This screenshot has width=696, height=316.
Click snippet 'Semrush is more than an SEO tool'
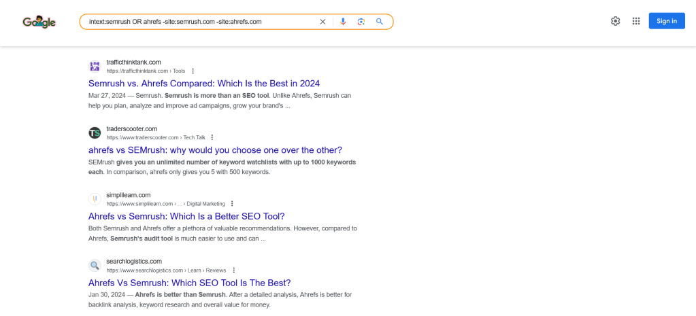tap(217, 96)
